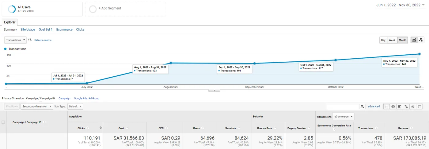Image resolution: width=429 pixels, height=149 pixels.
Task: Tick the select-all rows checkbox
Action: pyautogui.click(x=3, y=122)
